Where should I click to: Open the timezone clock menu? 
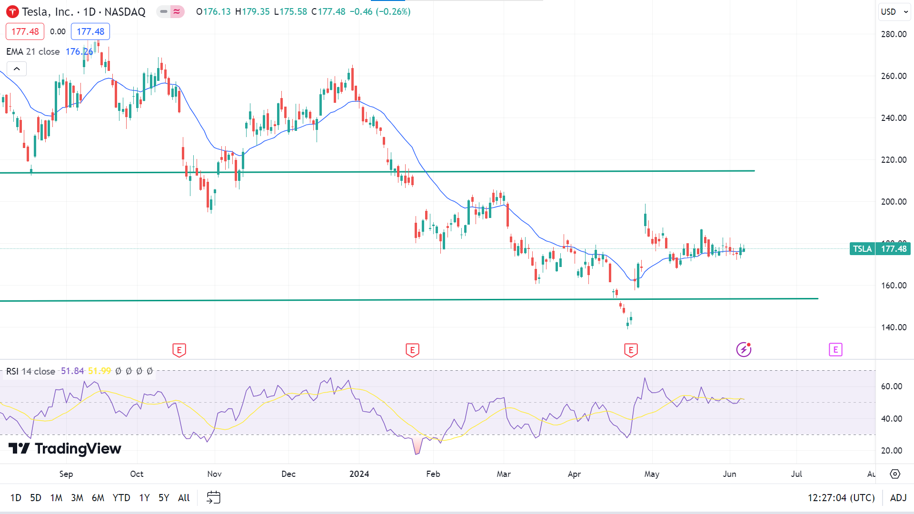tap(841, 497)
